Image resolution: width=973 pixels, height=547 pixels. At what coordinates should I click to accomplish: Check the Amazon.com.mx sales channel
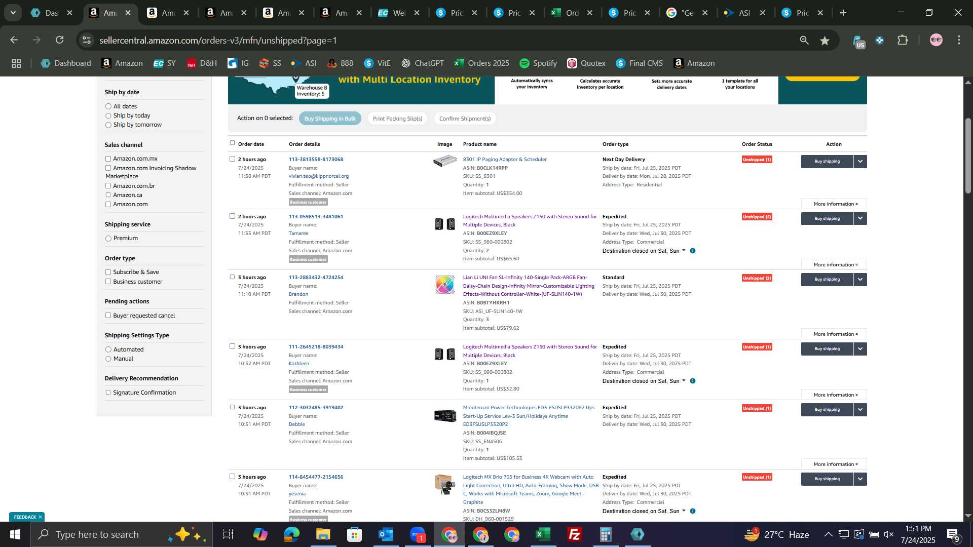108,159
